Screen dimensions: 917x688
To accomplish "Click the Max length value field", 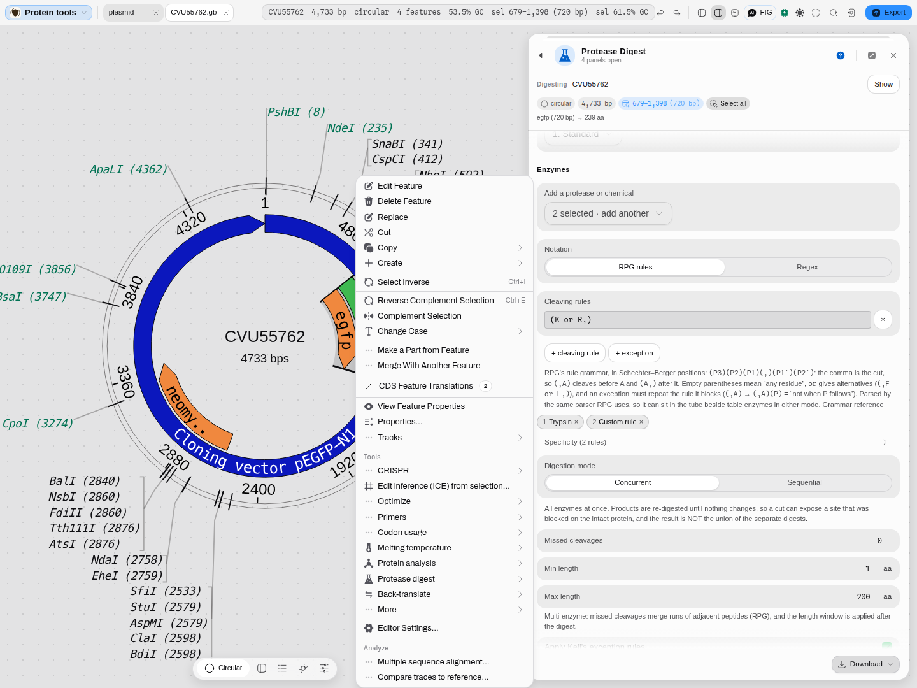I will click(863, 597).
